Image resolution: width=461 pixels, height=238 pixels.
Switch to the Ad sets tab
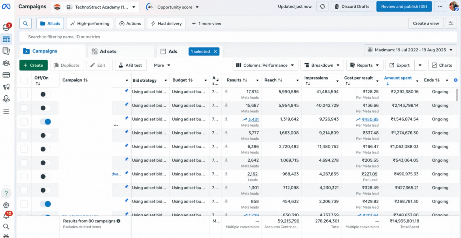click(x=121, y=51)
